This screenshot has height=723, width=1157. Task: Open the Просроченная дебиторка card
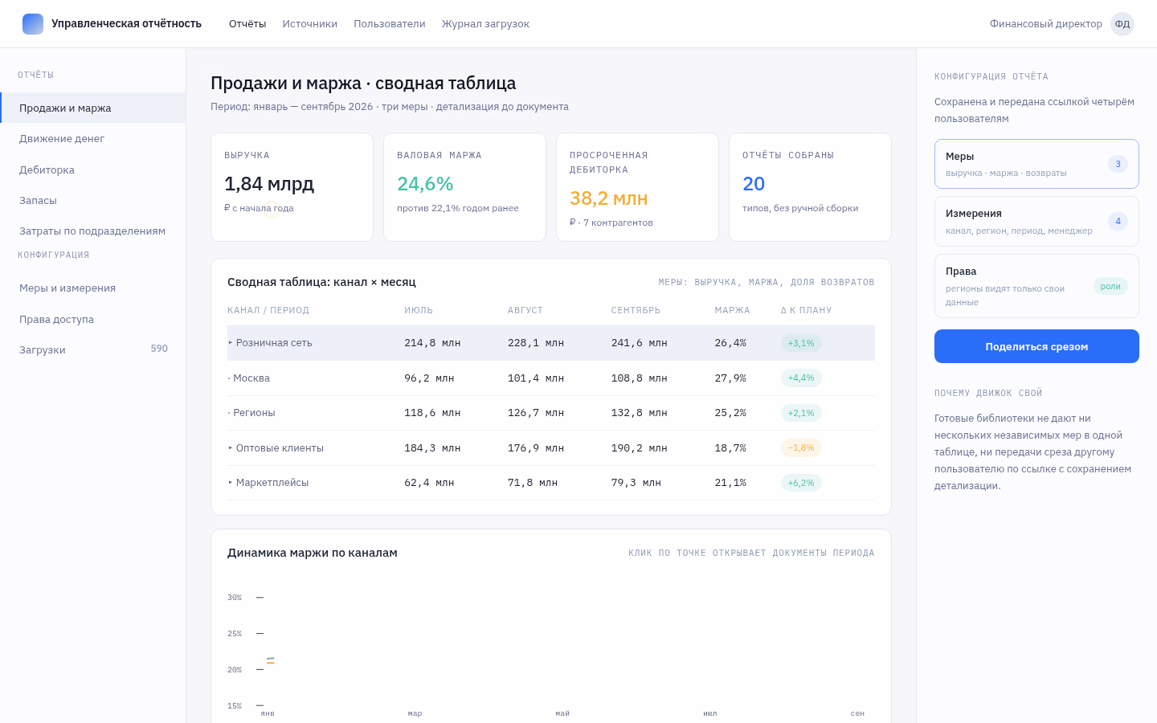(x=637, y=187)
